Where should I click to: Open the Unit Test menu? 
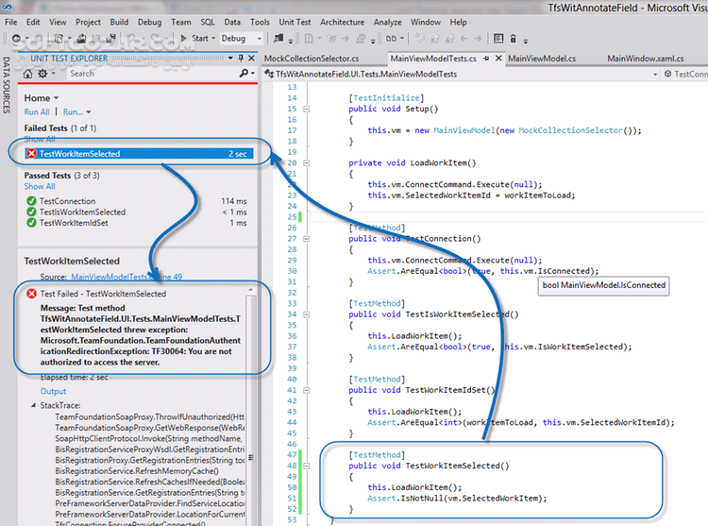coord(295,22)
